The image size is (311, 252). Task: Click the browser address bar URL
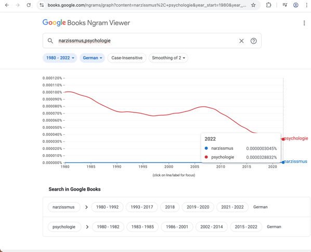point(147,5)
